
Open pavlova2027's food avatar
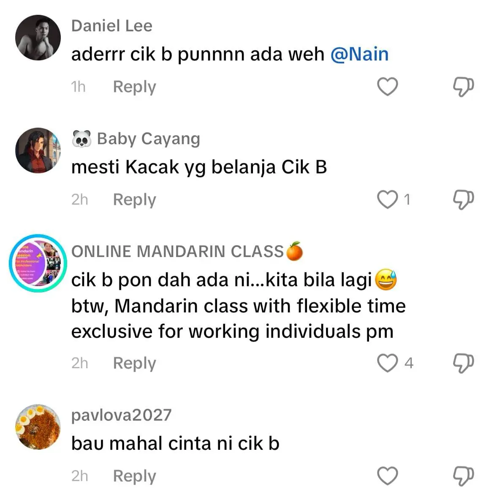coord(38,427)
